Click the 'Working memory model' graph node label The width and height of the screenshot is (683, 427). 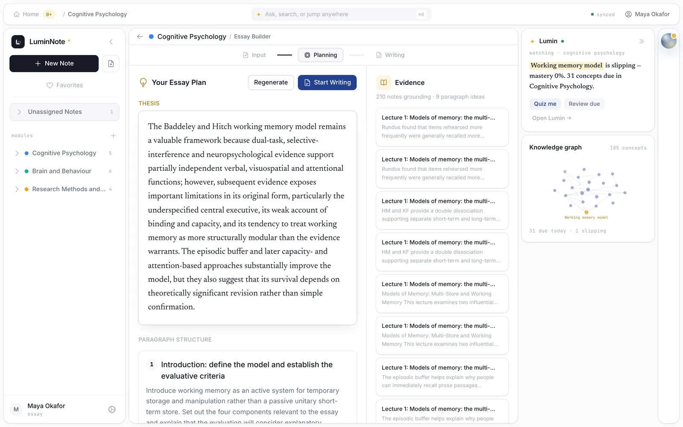point(586,218)
